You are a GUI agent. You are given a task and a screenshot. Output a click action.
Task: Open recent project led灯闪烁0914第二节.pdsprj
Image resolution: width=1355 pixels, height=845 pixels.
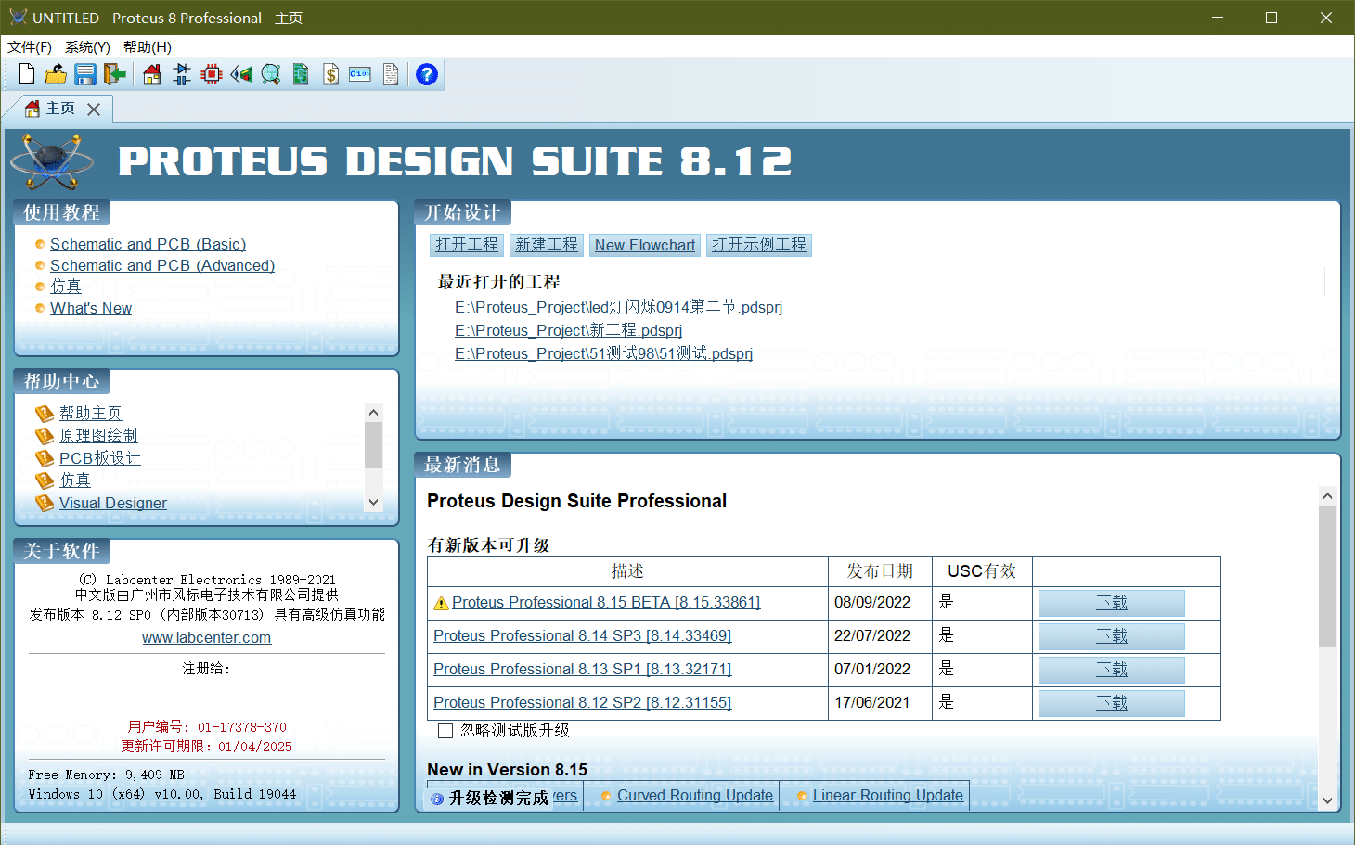tap(618, 307)
